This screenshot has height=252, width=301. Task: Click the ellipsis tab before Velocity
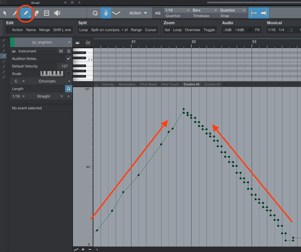(96, 84)
